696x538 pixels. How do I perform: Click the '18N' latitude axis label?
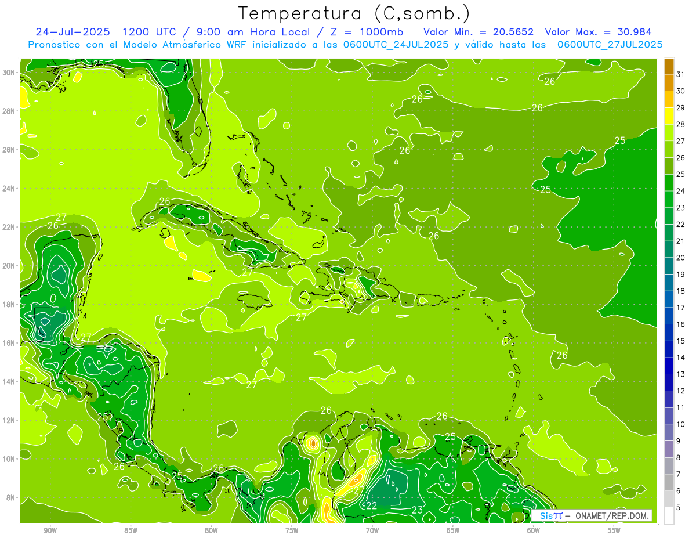pyautogui.click(x=9, y=304)
